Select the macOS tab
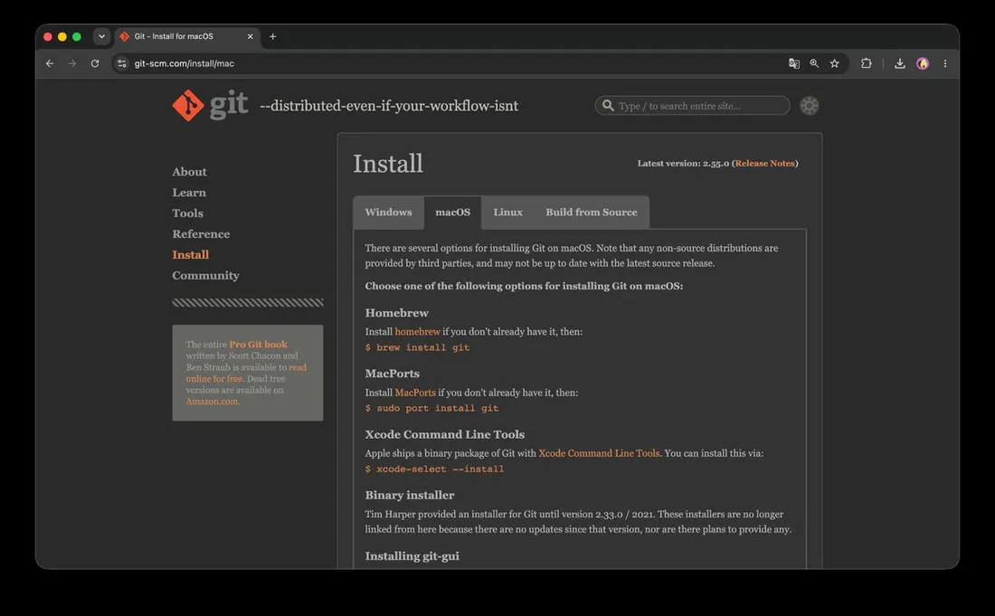Viewport: 995px width, 616px height. tap(452, 213)
